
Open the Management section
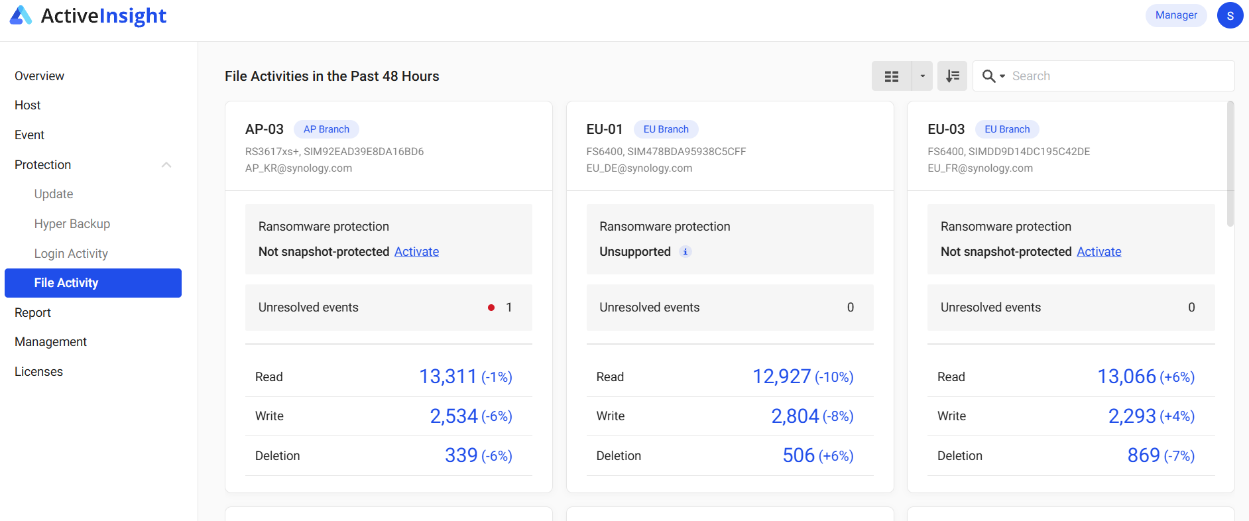[x=50, y=342]
